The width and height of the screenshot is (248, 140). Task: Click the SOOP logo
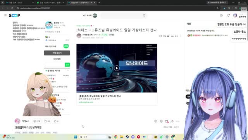pos(14,16)
